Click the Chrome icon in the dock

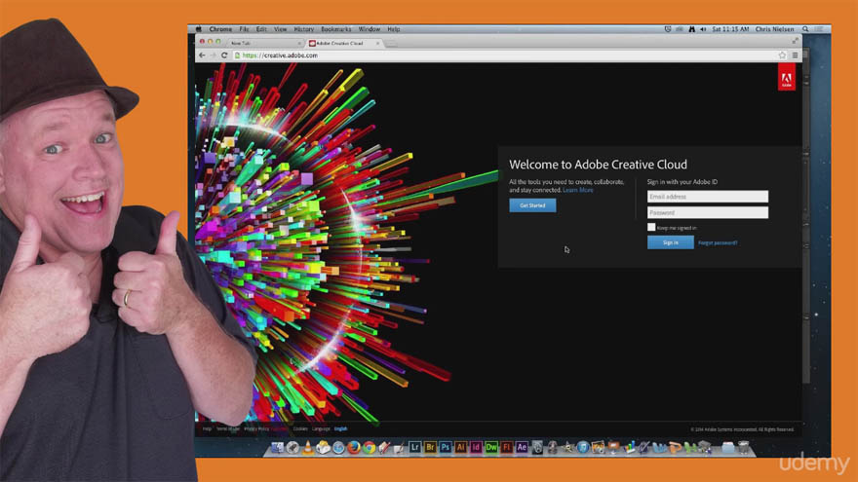pos(370,448)
